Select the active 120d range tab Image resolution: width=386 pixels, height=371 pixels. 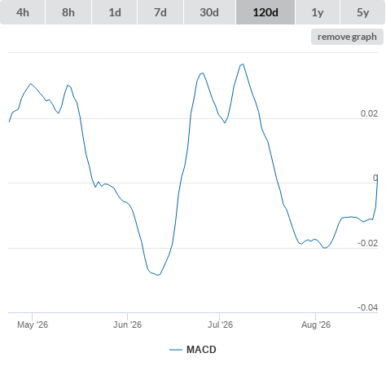[265, 12]
